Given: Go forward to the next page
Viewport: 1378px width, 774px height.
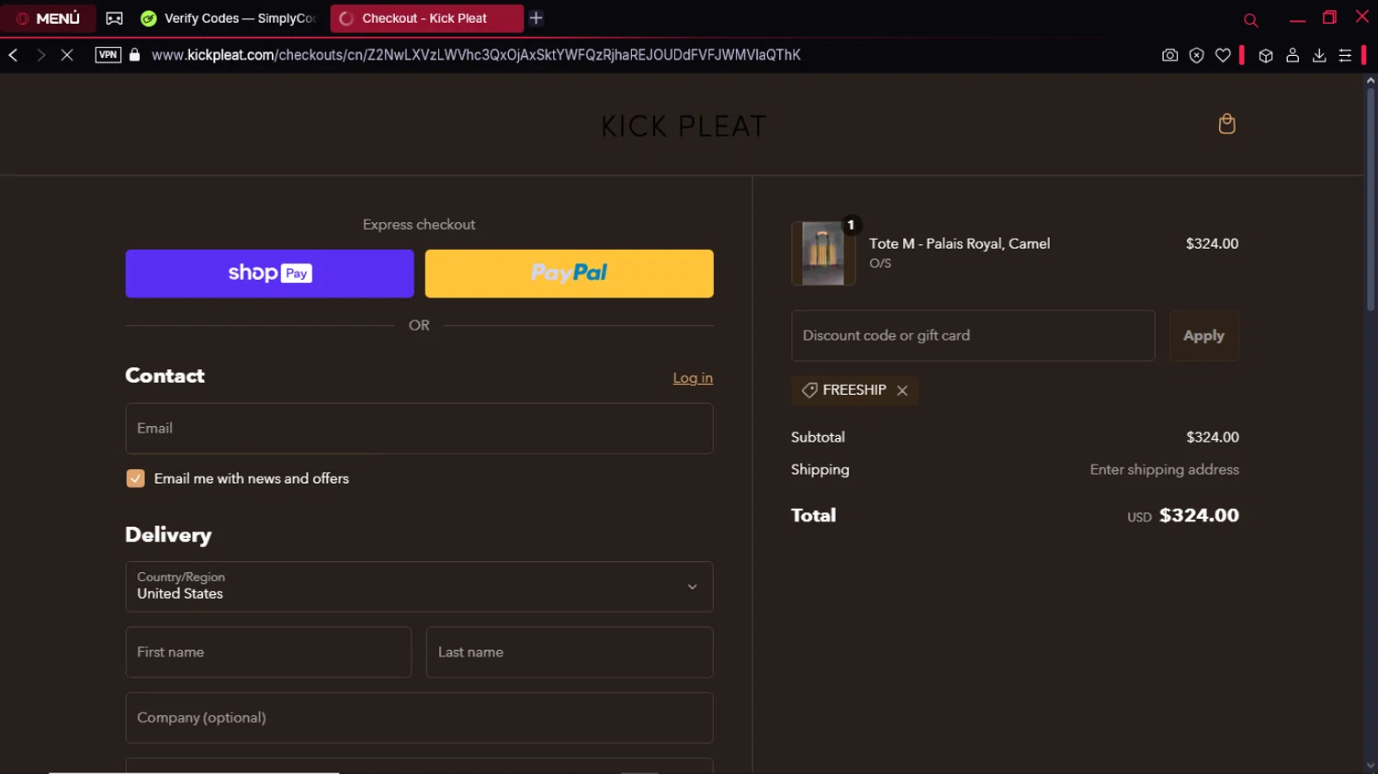Looking at the screenshot, I should tap(40, 55).
